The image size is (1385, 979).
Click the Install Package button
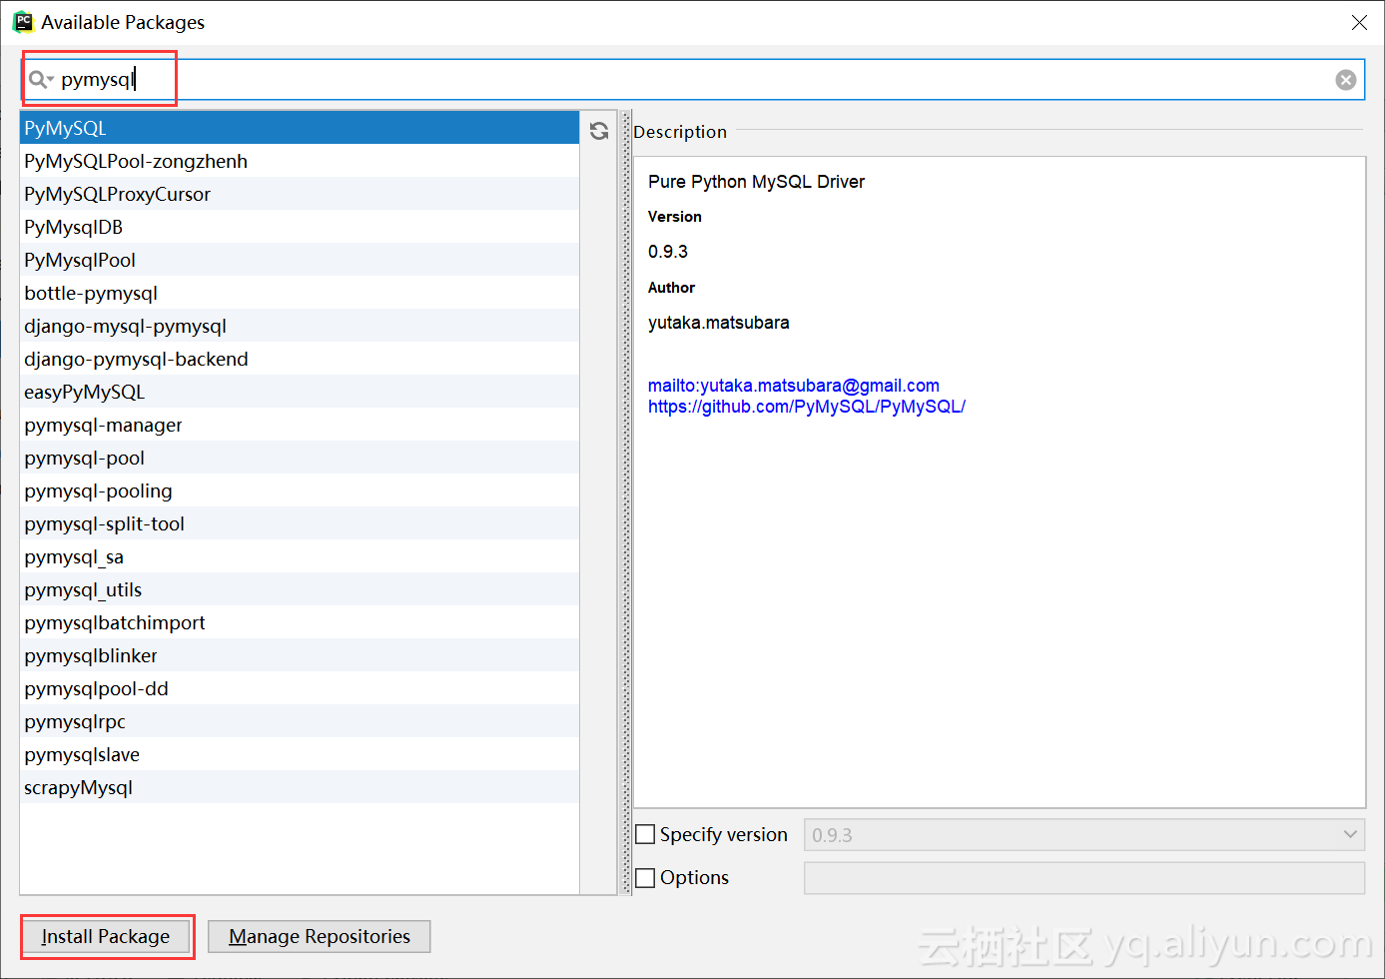pos(106,936)
